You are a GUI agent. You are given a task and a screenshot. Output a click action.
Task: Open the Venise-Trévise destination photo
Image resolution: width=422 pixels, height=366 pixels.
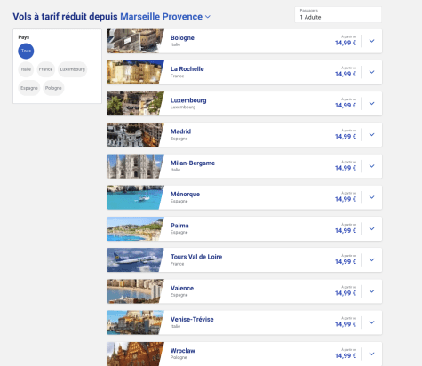pyautogui.click(x=135, y=322)
